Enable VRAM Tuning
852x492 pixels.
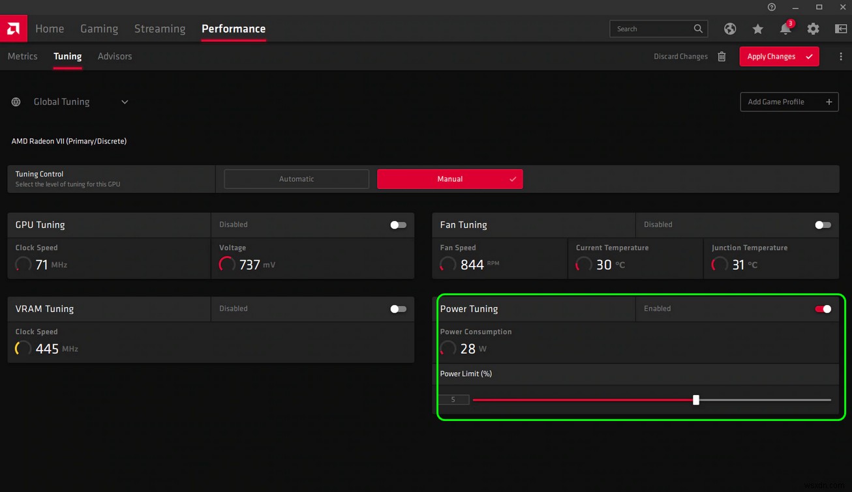coord(398,309)
